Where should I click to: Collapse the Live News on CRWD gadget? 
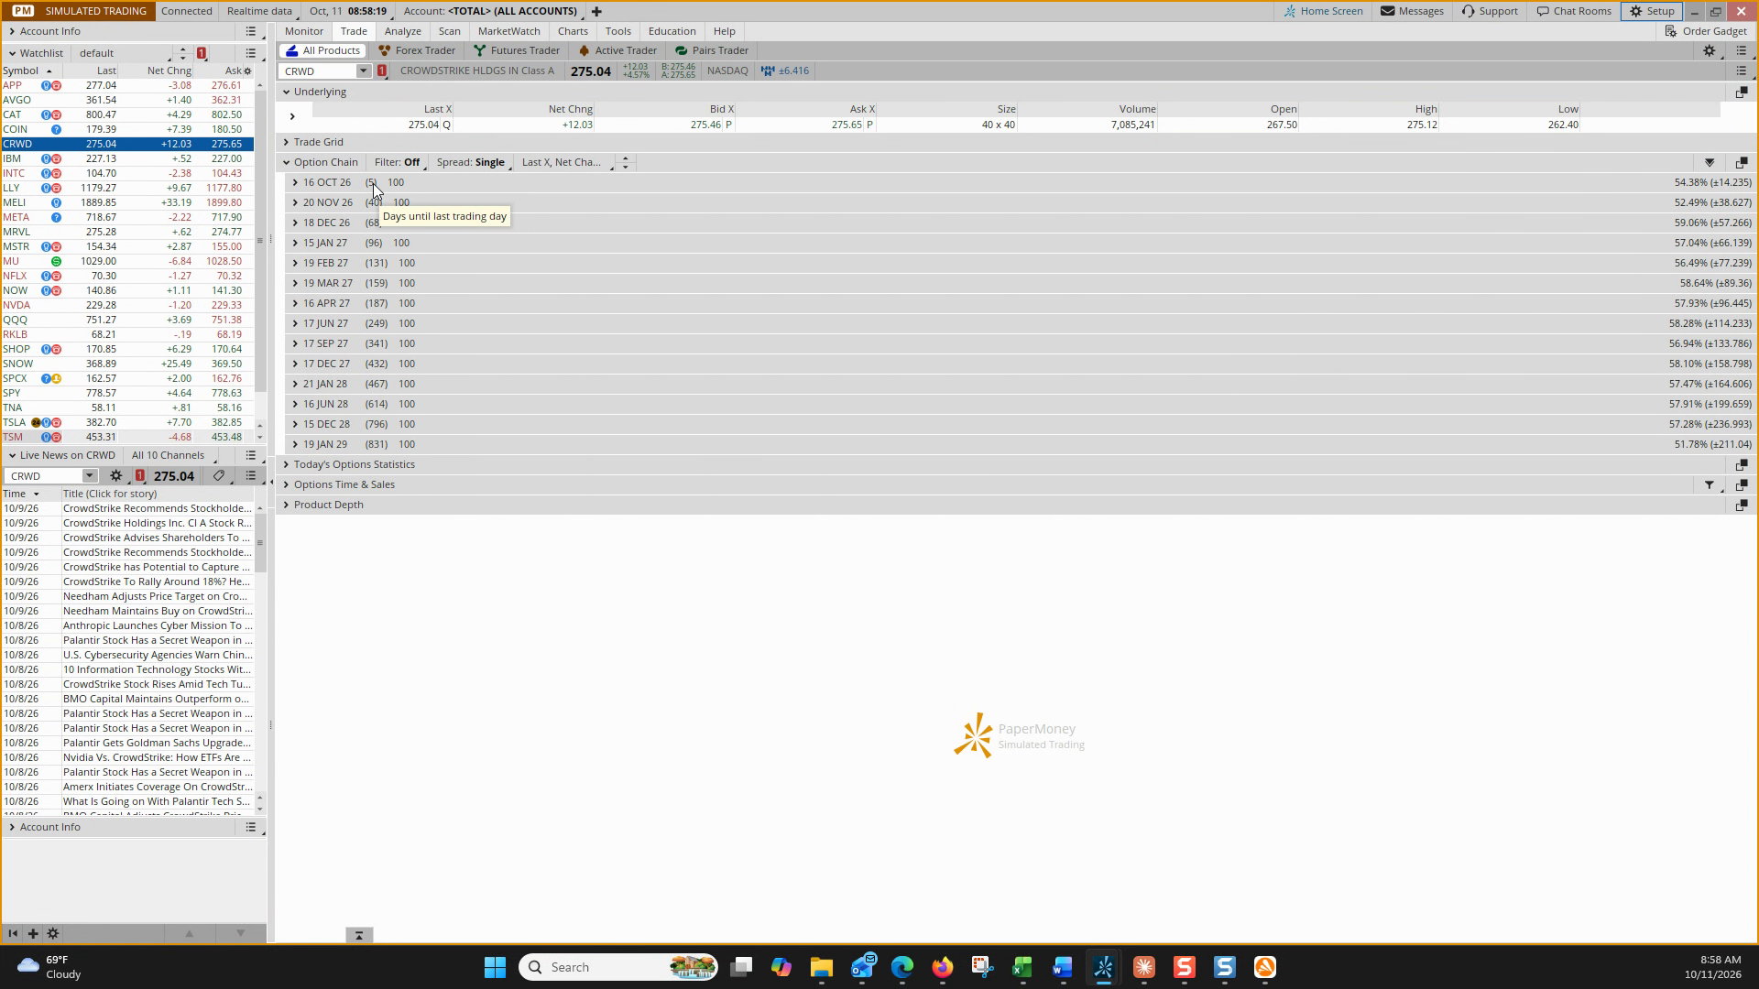pos(12,455)
